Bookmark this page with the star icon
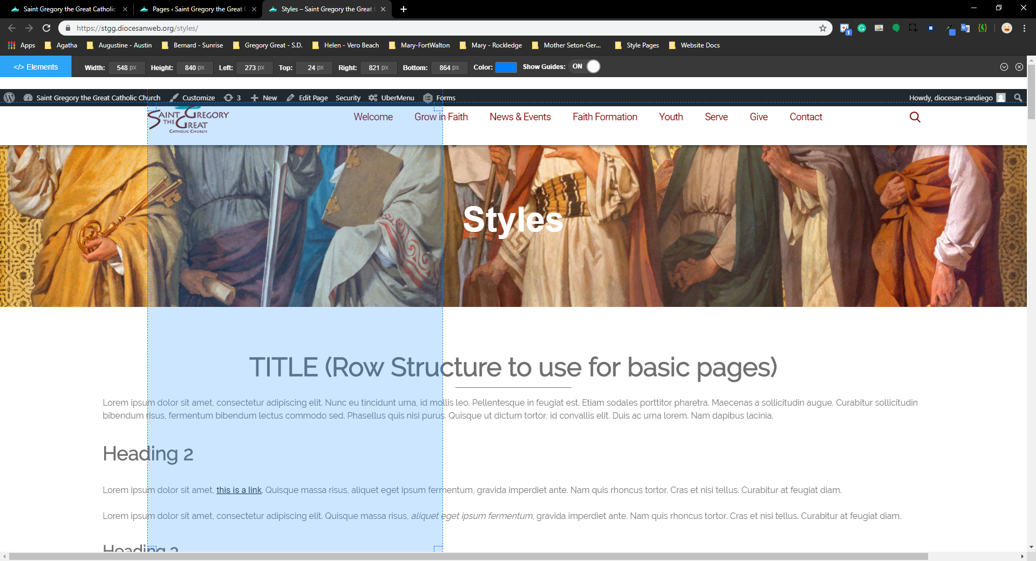 pos(823,28)
